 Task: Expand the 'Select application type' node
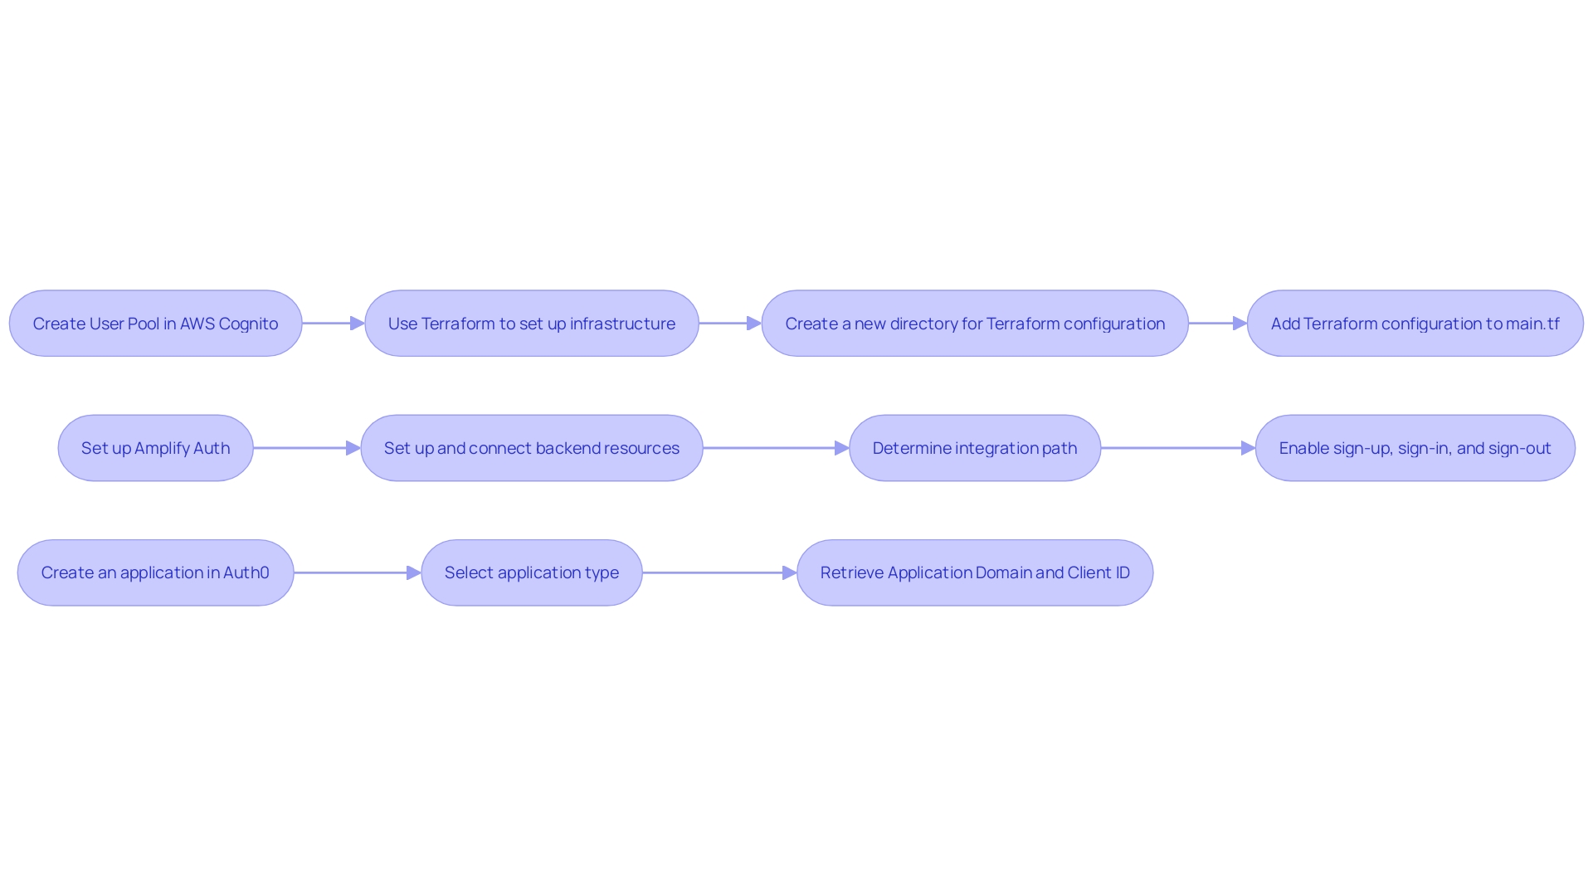(x=535, y=571)
